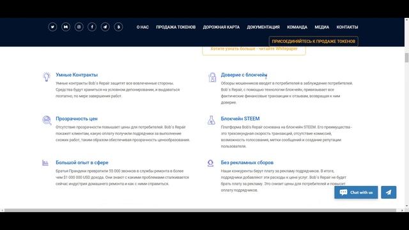Click the Whitepaper read-more button

tap(254, 50)
